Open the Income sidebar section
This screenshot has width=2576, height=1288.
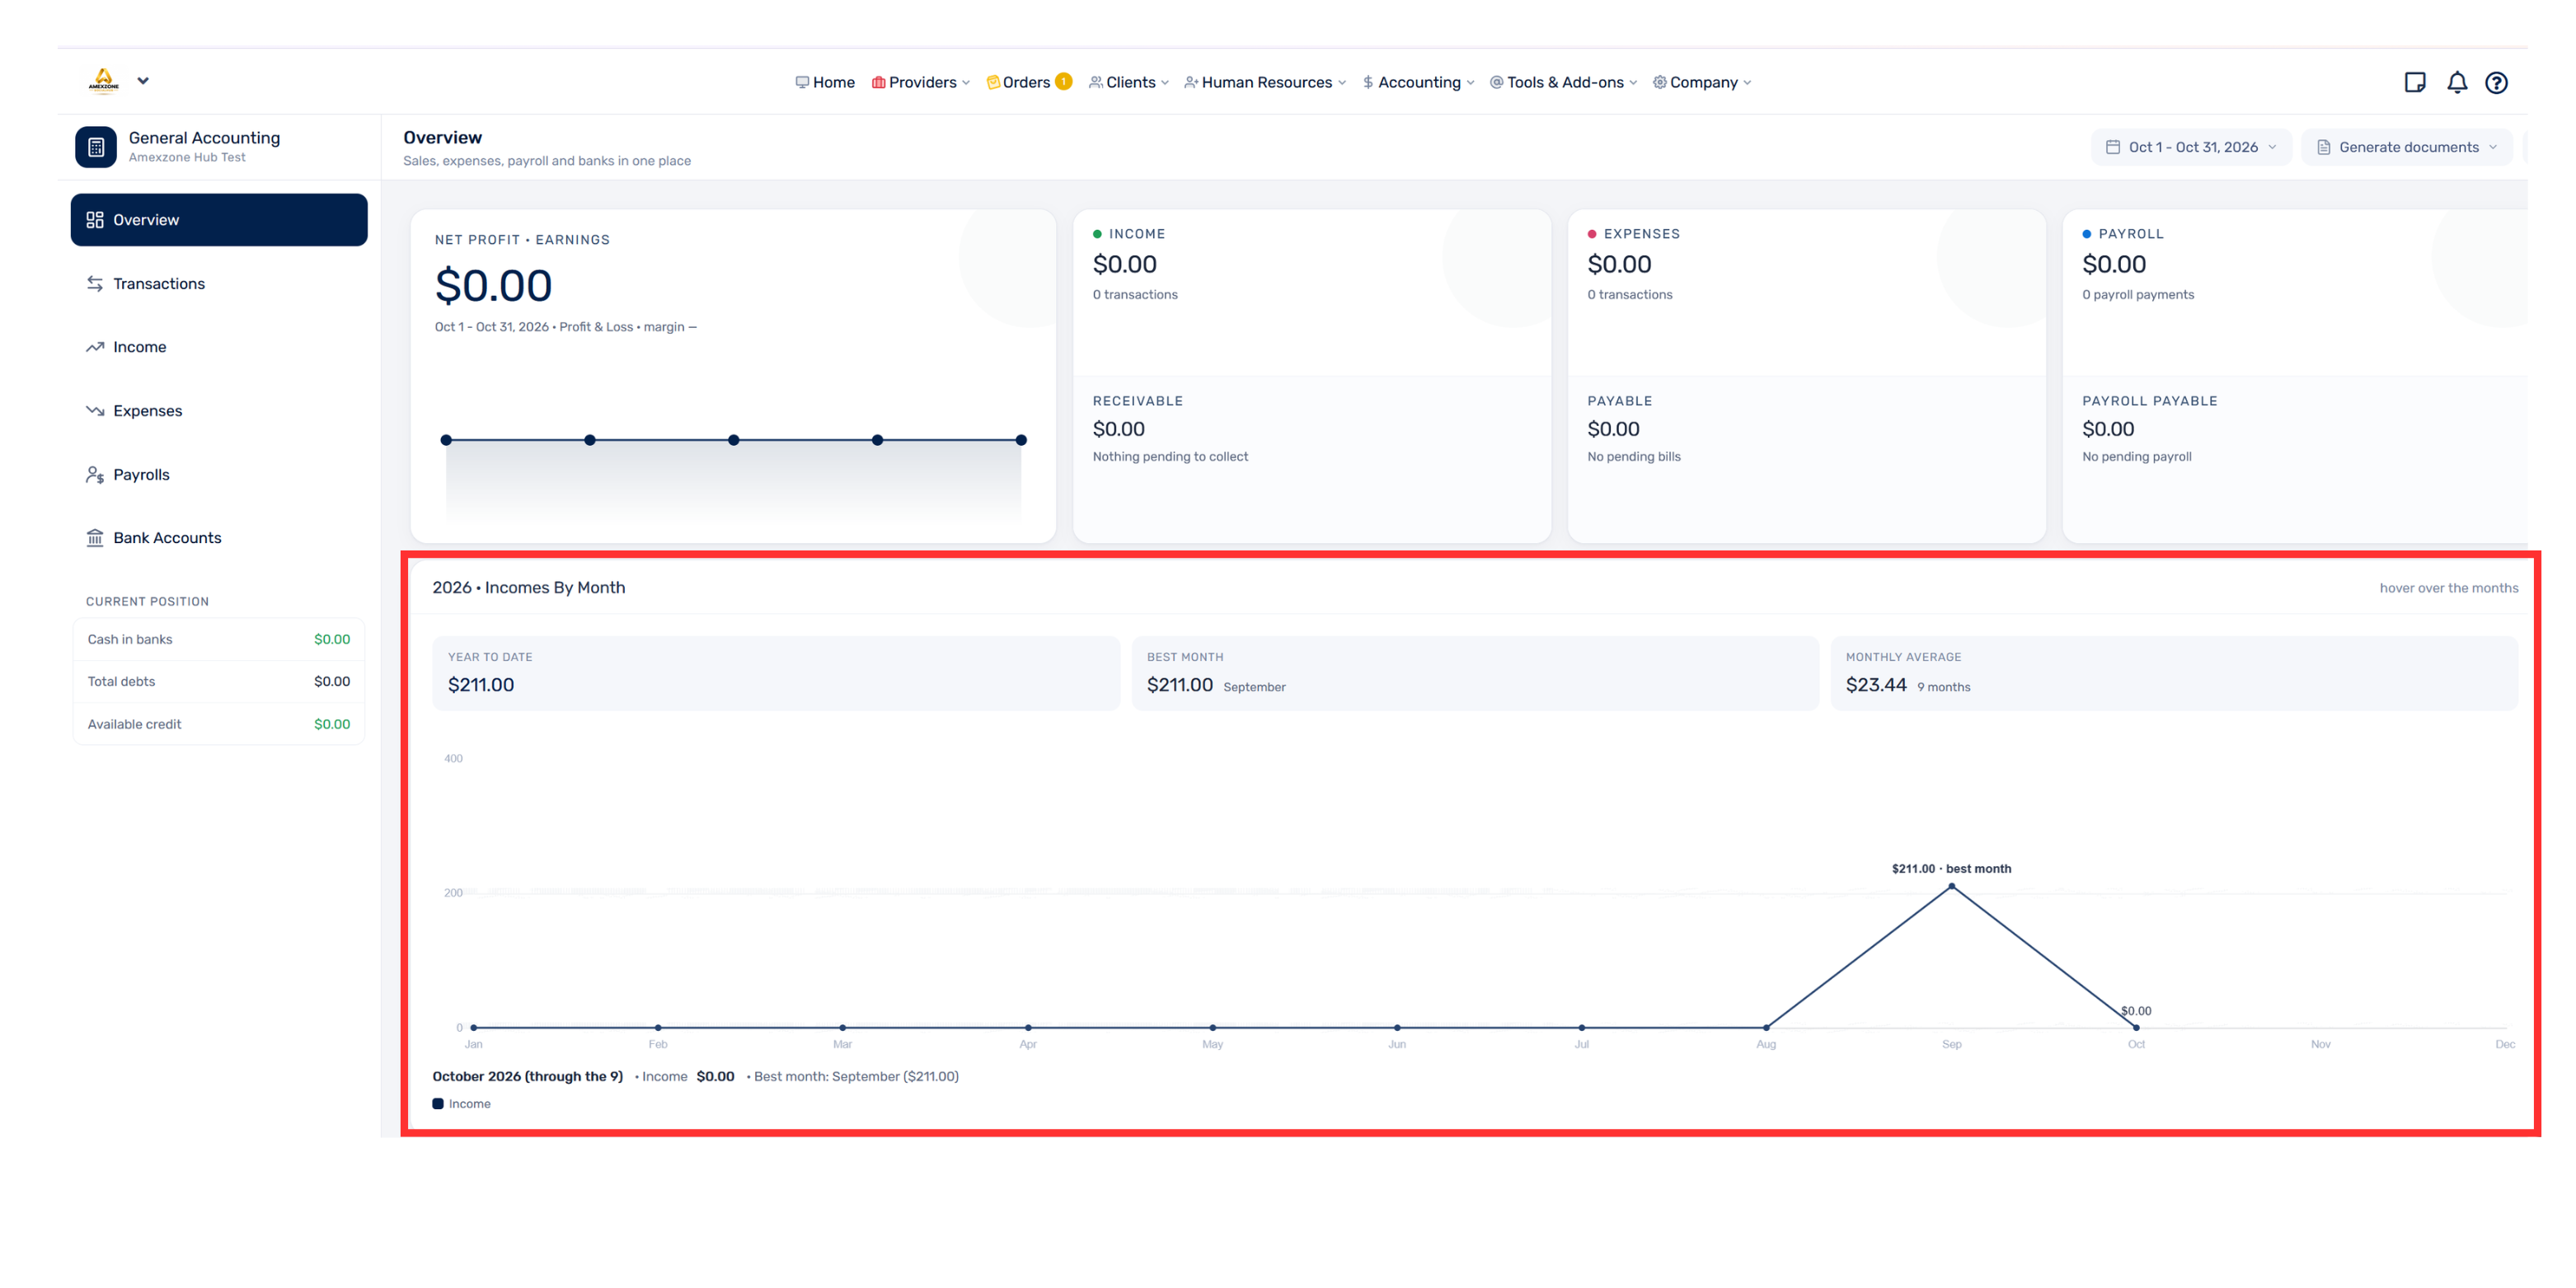(219, 347)
